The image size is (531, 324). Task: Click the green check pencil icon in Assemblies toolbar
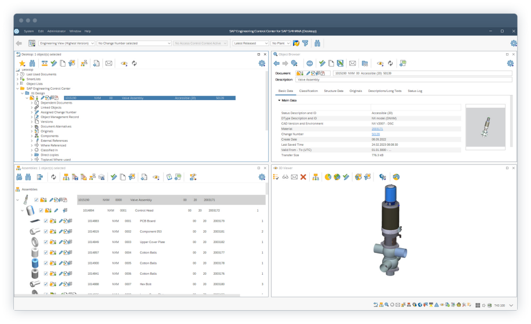(113, 177)
